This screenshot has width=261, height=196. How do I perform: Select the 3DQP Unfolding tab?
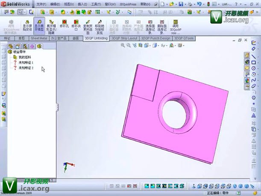pyautogui.click(x=96, y=38)
